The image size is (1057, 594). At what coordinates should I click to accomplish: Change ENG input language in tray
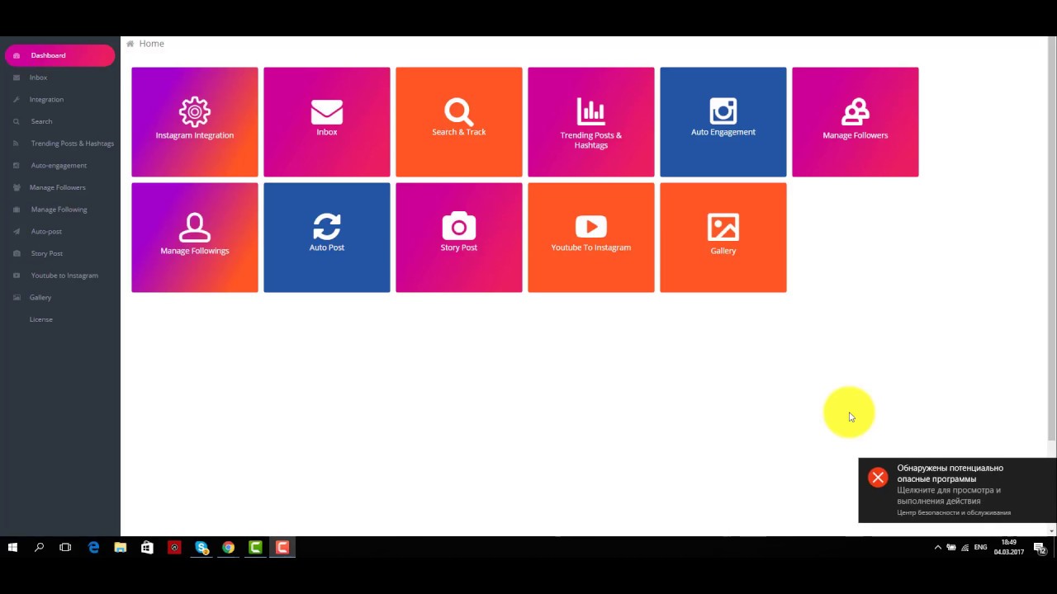[980, 547]
